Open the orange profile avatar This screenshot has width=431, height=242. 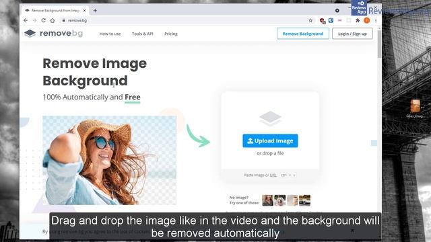click(x=366, y=20)
